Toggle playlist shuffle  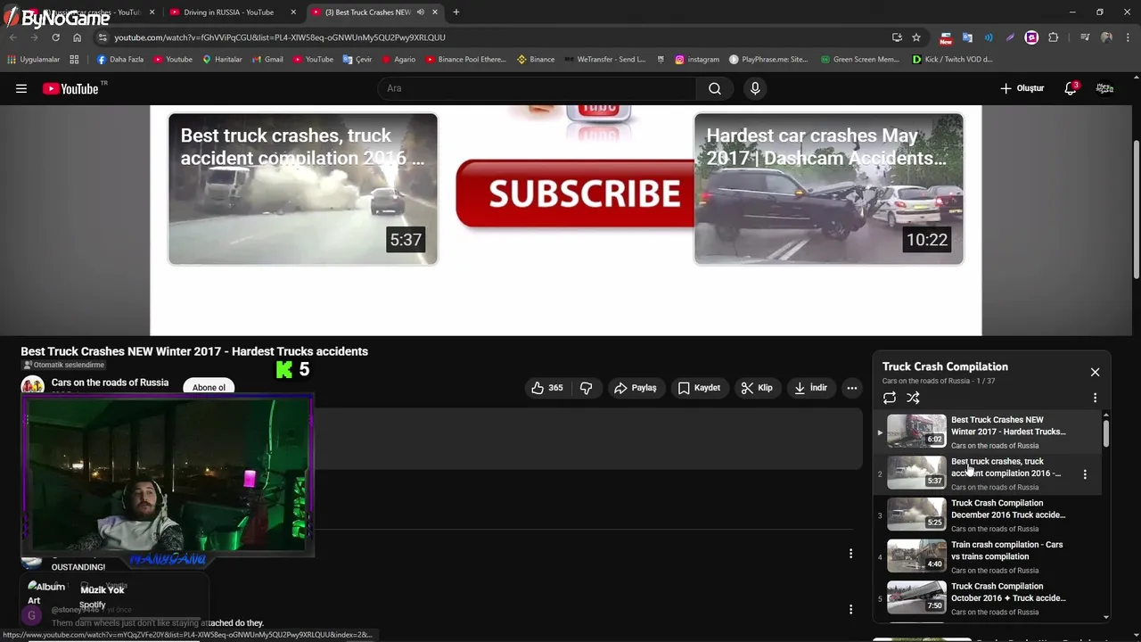click(913, 398)
